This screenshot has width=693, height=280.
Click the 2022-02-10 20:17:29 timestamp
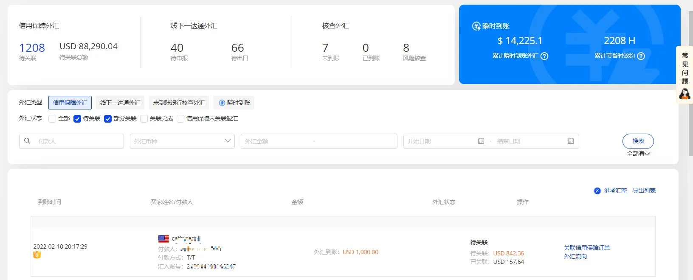[x=60, y=246]
